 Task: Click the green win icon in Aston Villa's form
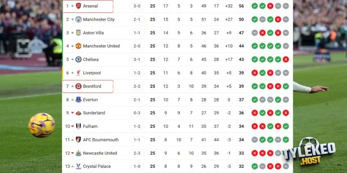coord(270,33)
